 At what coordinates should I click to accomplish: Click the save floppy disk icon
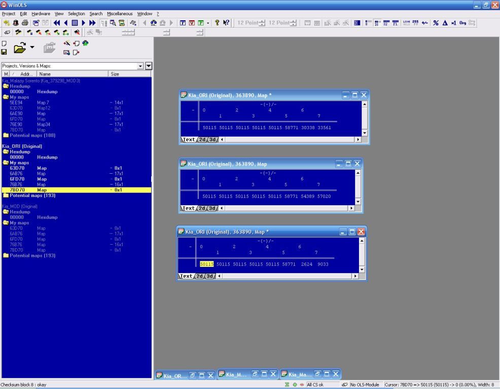coord(4,52)
